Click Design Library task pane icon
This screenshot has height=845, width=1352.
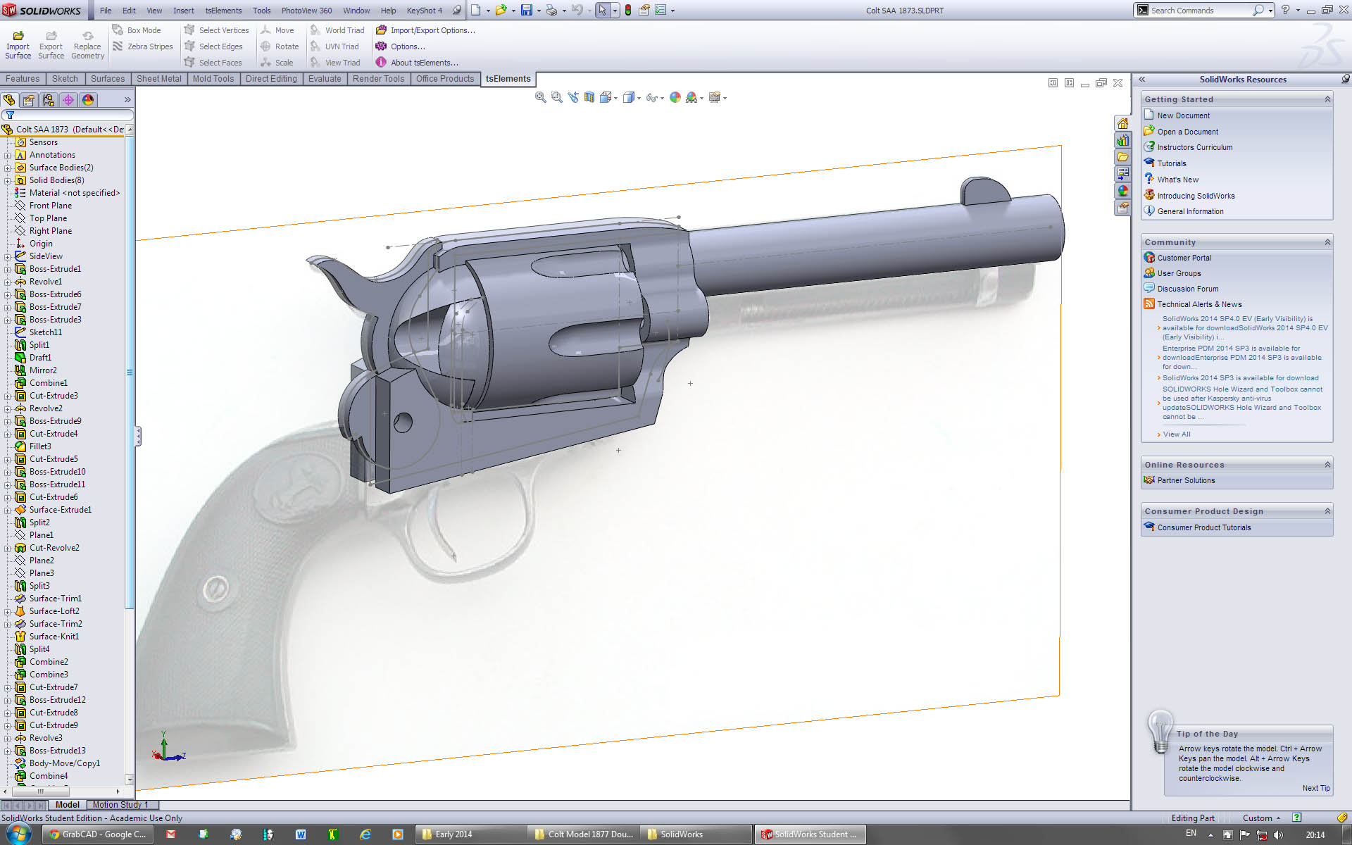1123,140
